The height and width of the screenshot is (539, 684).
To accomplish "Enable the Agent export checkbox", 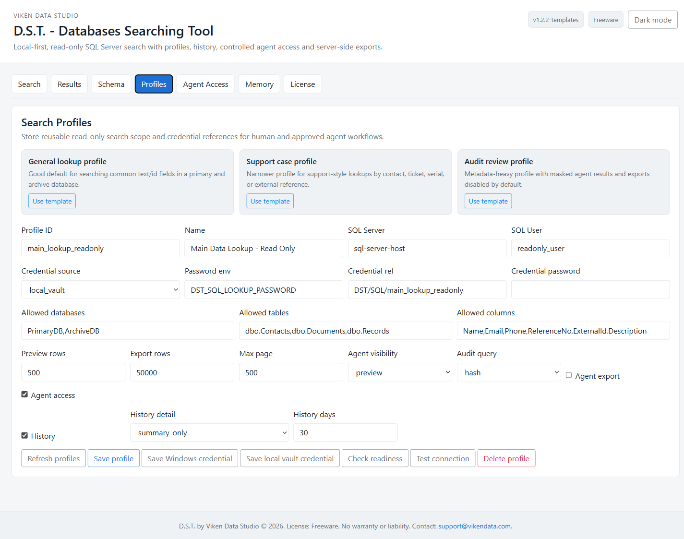I will click(569, 375).
